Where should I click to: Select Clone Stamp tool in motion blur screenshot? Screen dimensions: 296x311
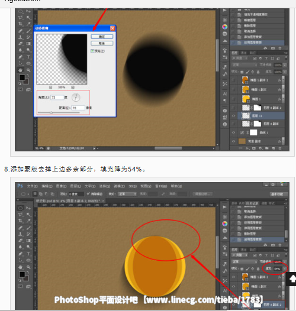point(20,37)
